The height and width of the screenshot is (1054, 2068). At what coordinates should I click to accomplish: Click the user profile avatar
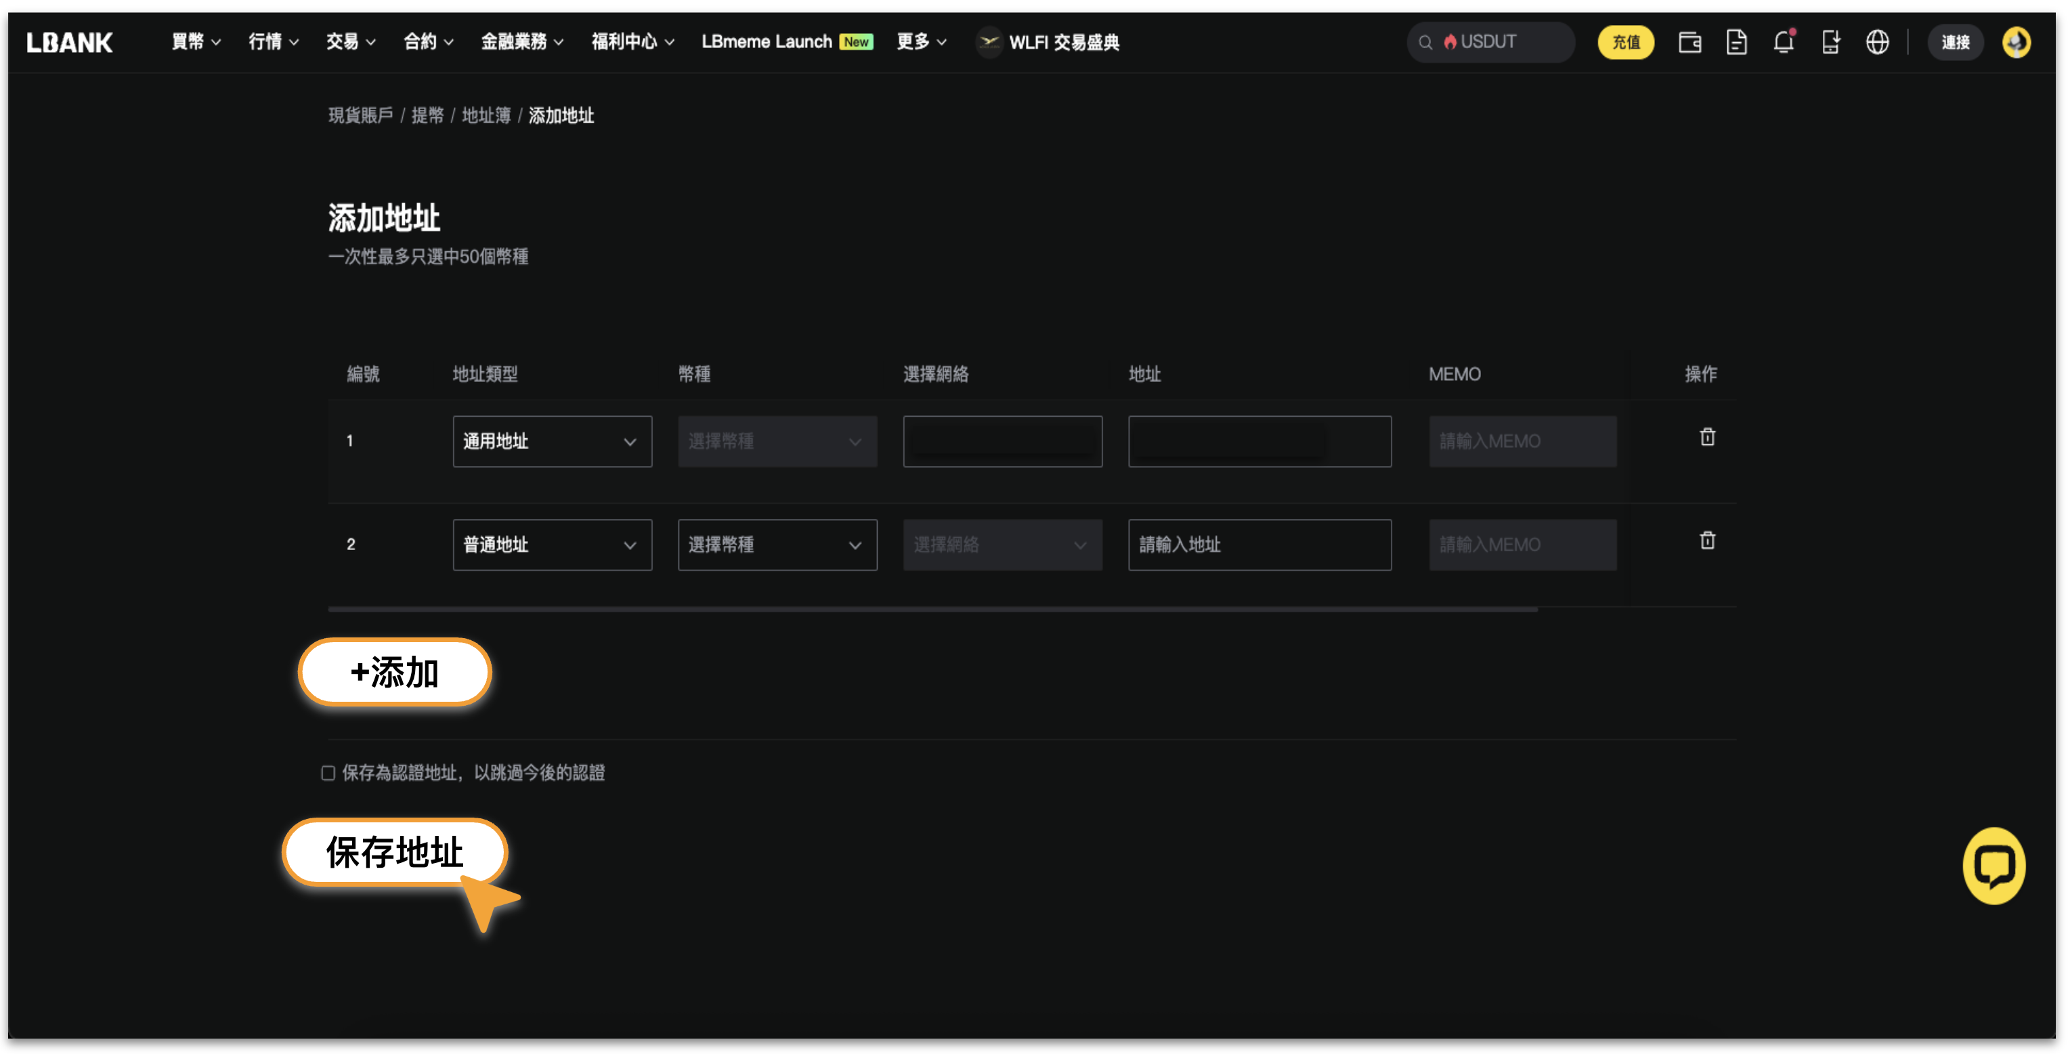pyautogui.click(x=2016, y=42)
